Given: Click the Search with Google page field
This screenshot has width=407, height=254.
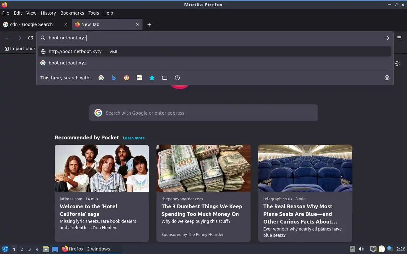Looking at the screenshot, I should click(203, 113).
